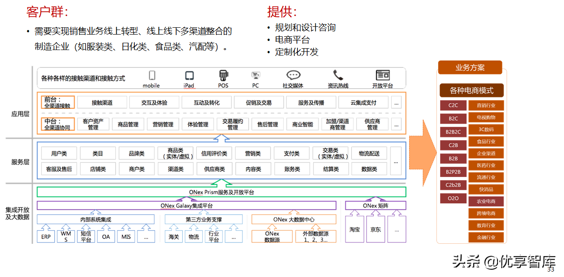The height and width of the screenshot is (277, 564).
Task: Click the PC monitor icon
Action: click(x=256, y=76)
